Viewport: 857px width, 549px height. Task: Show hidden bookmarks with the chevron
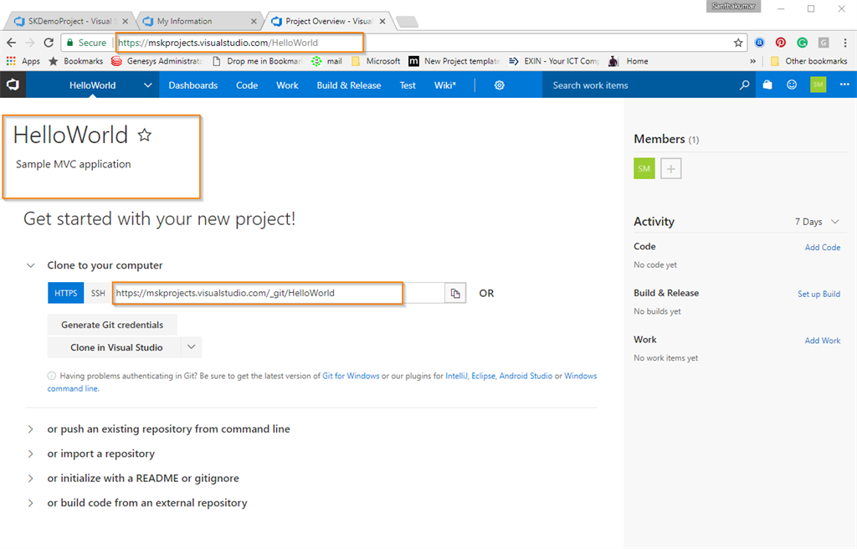(752, 61)
